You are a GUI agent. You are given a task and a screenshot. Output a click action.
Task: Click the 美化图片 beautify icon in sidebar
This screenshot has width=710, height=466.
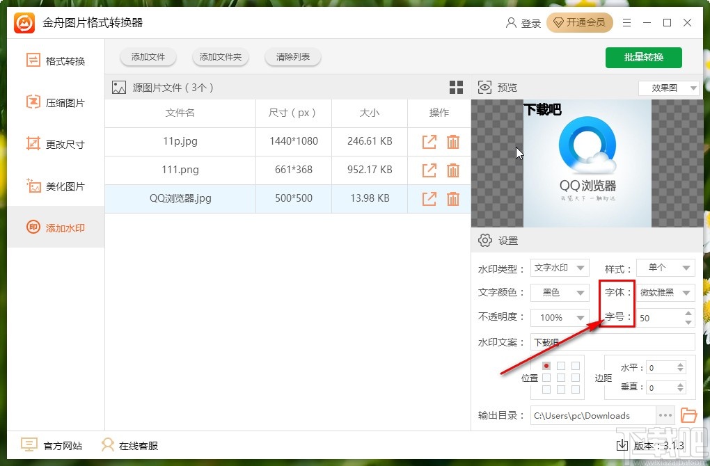tap(33, 186)
